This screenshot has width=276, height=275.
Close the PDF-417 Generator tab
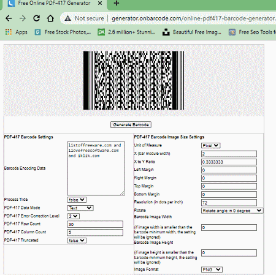(x=100, y=3)
